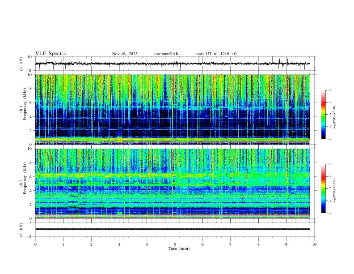The width and height of the screenshot is (354, 274).
Task: Click the "-7" tick on ch.2 colorbar
Action: coord(330,213)
